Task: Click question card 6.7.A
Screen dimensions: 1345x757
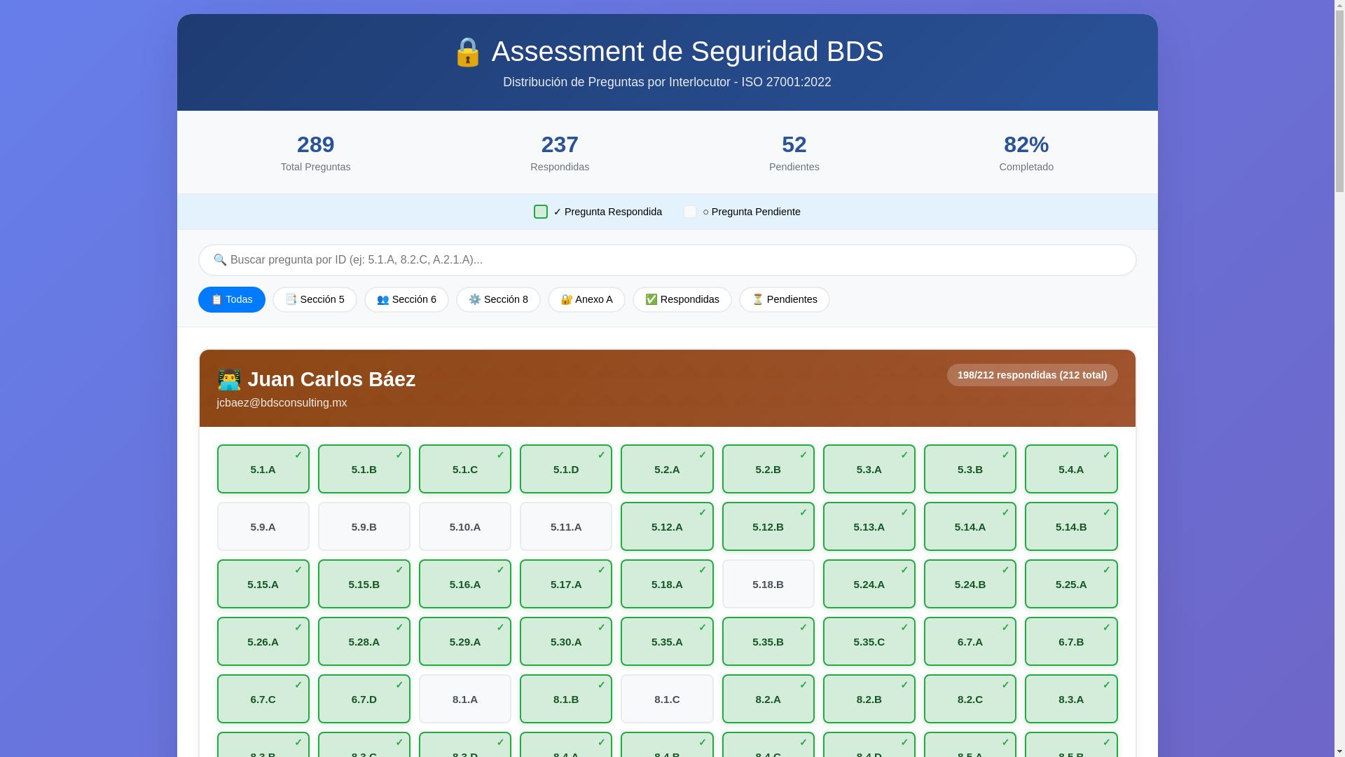Action: [970, 641]
